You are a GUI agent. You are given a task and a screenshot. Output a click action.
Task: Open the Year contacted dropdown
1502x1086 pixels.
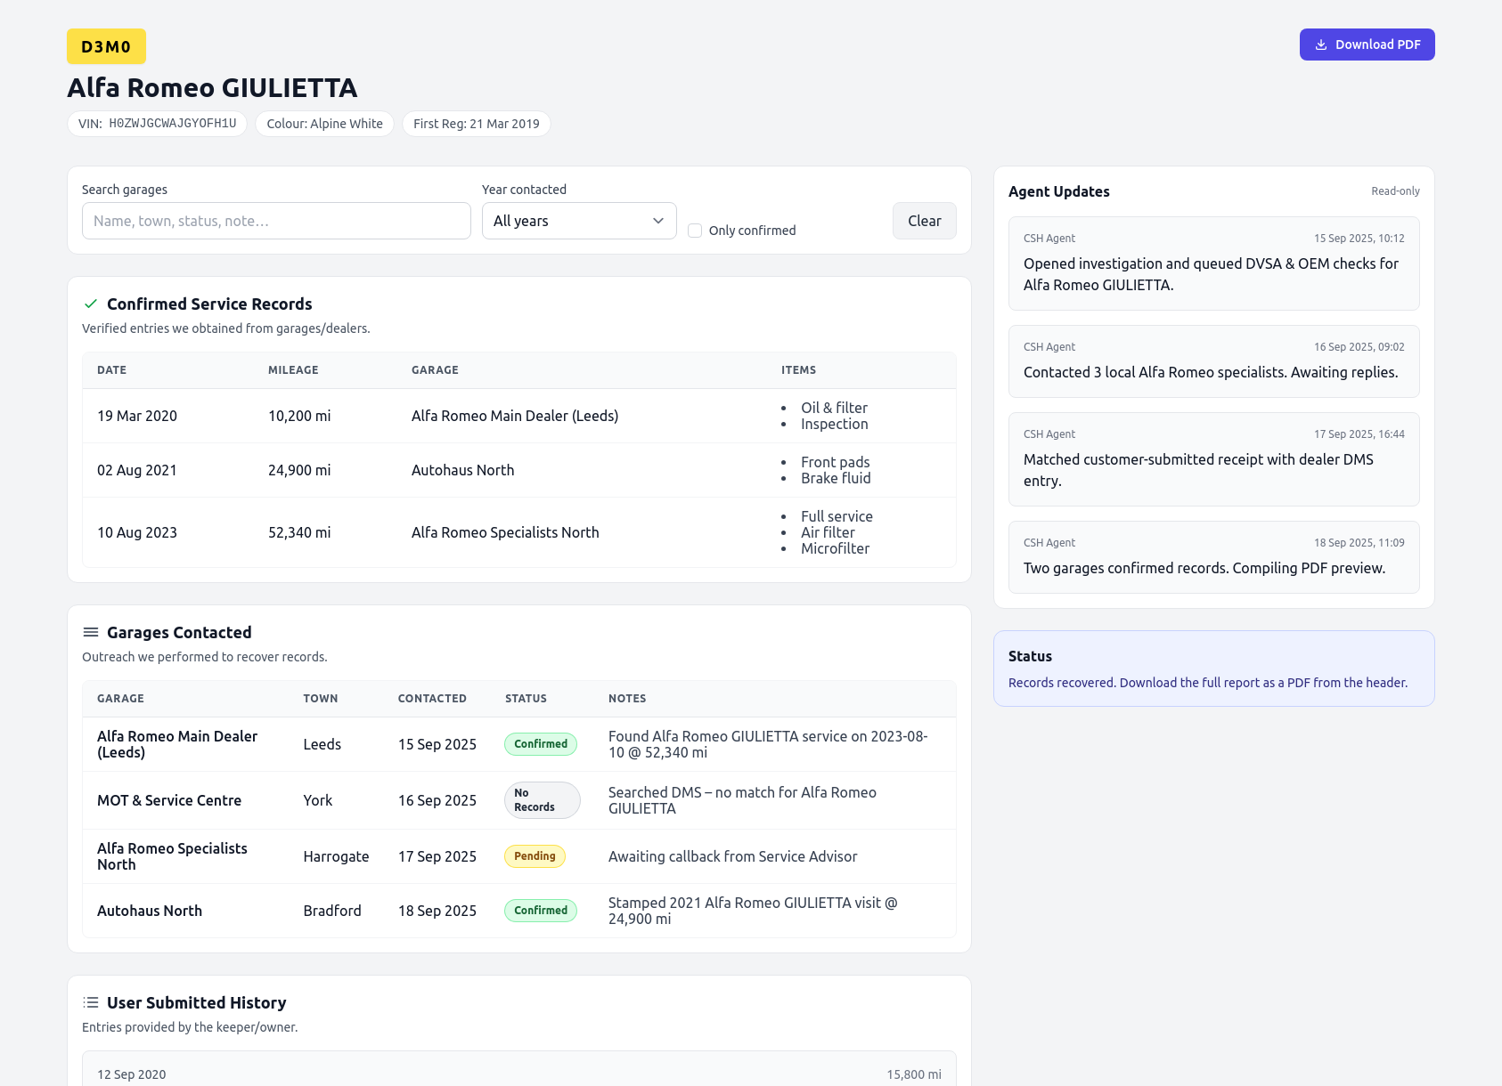pyautogui.click(x=578, y=221)
